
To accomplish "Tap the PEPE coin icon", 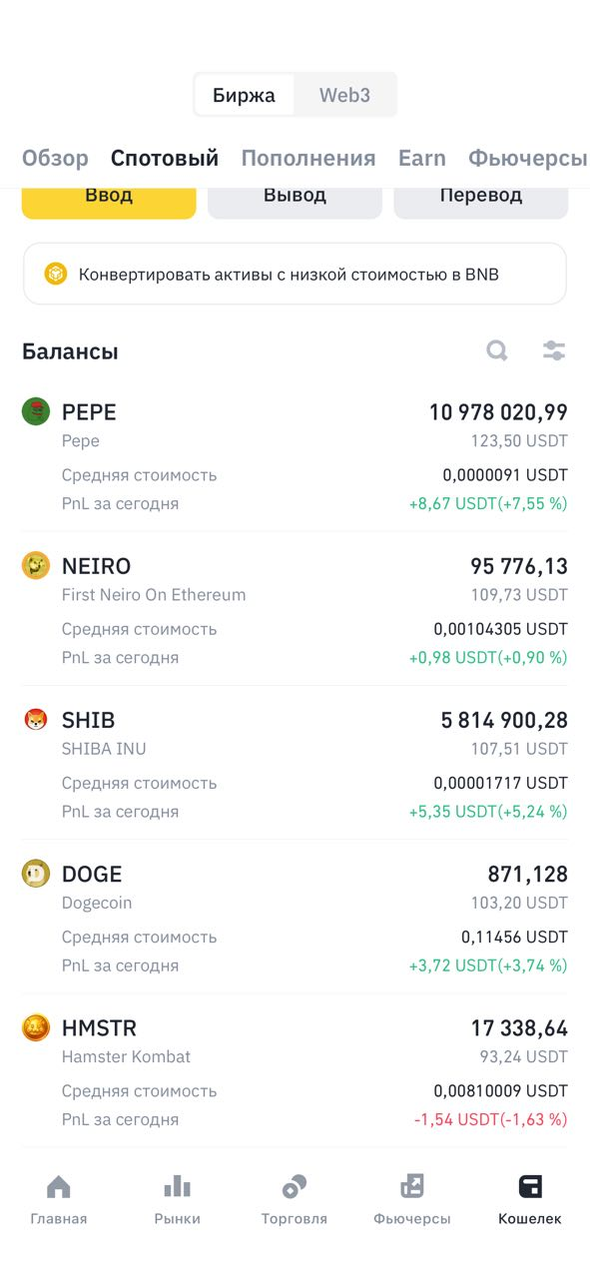I will pyautogui.click(x=36, y=411).
